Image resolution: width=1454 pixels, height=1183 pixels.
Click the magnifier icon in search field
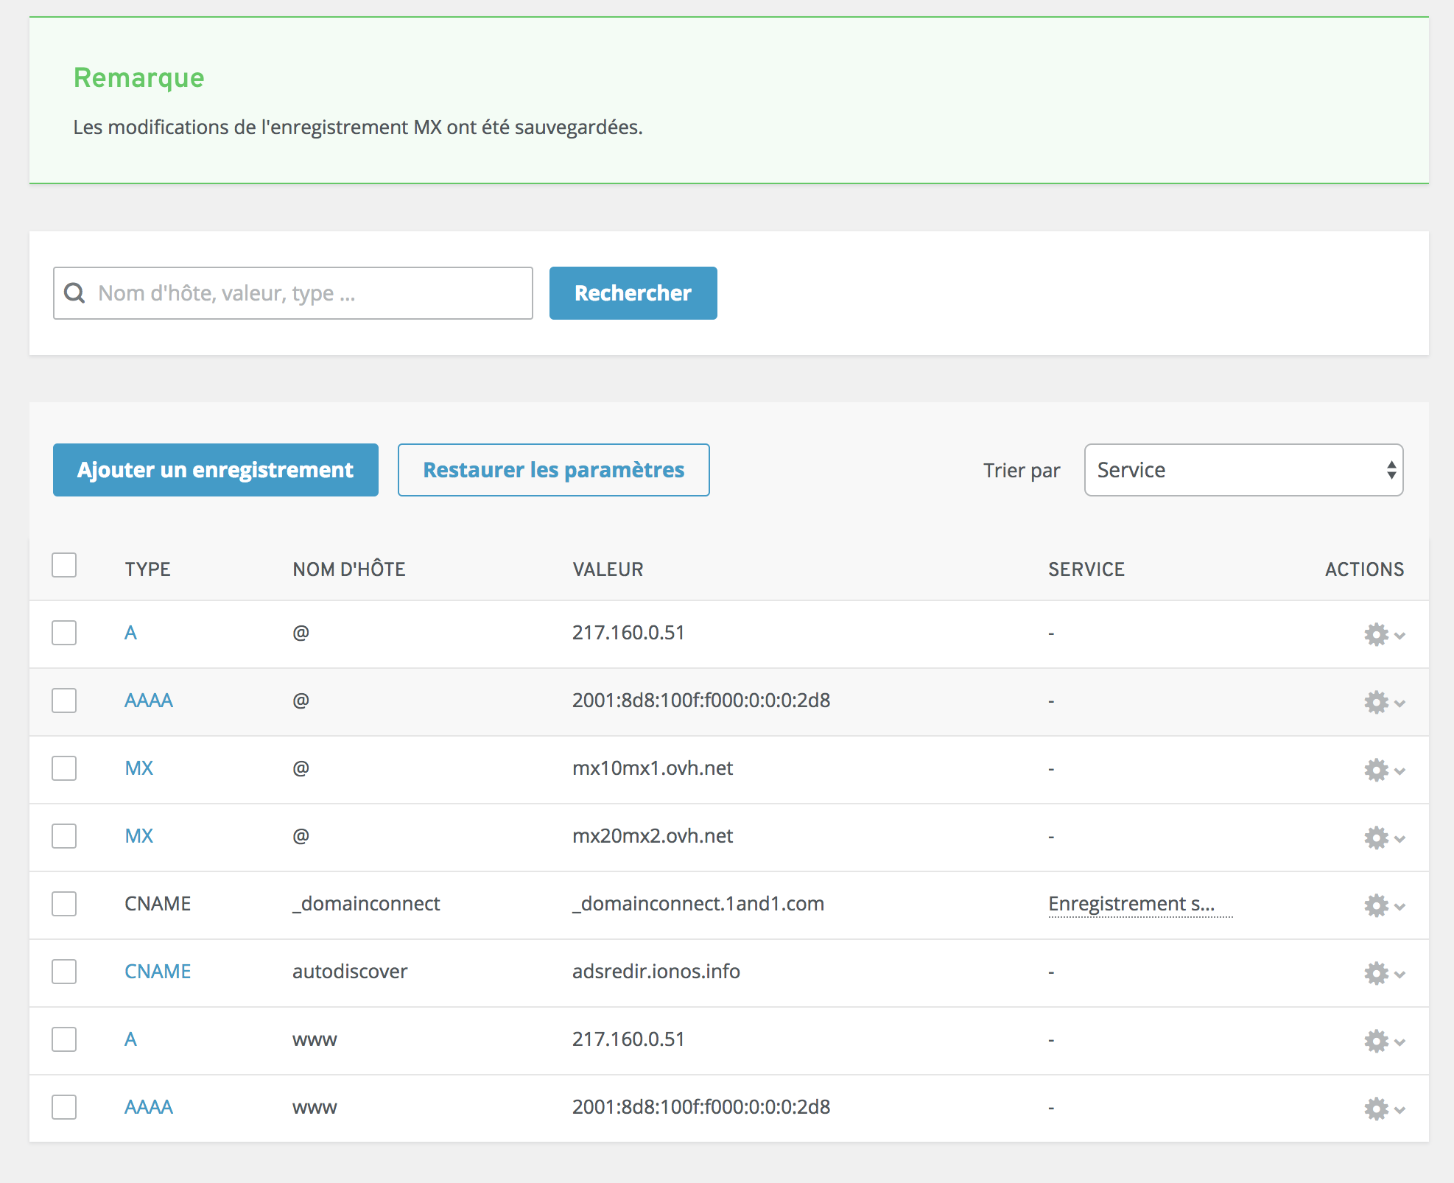click(x=74, y=293)
